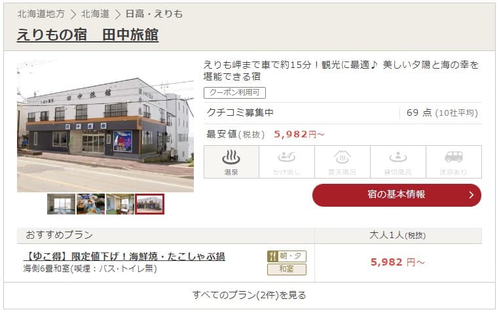499x312 pixels.
Task: Click the 朝・夕 meal fork-knife badge
Action: click(x=287, y=256)
